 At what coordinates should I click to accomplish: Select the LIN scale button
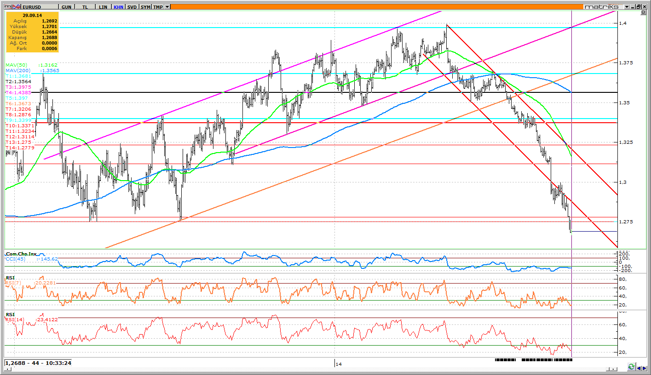point(103,7)
